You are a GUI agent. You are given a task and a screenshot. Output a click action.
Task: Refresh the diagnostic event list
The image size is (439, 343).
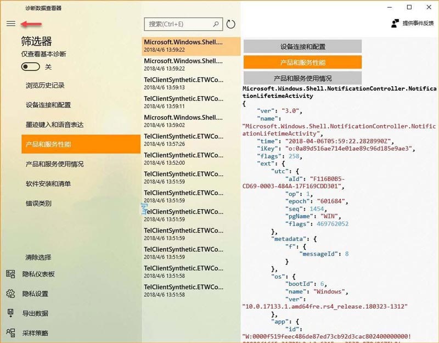pos(230,24)
